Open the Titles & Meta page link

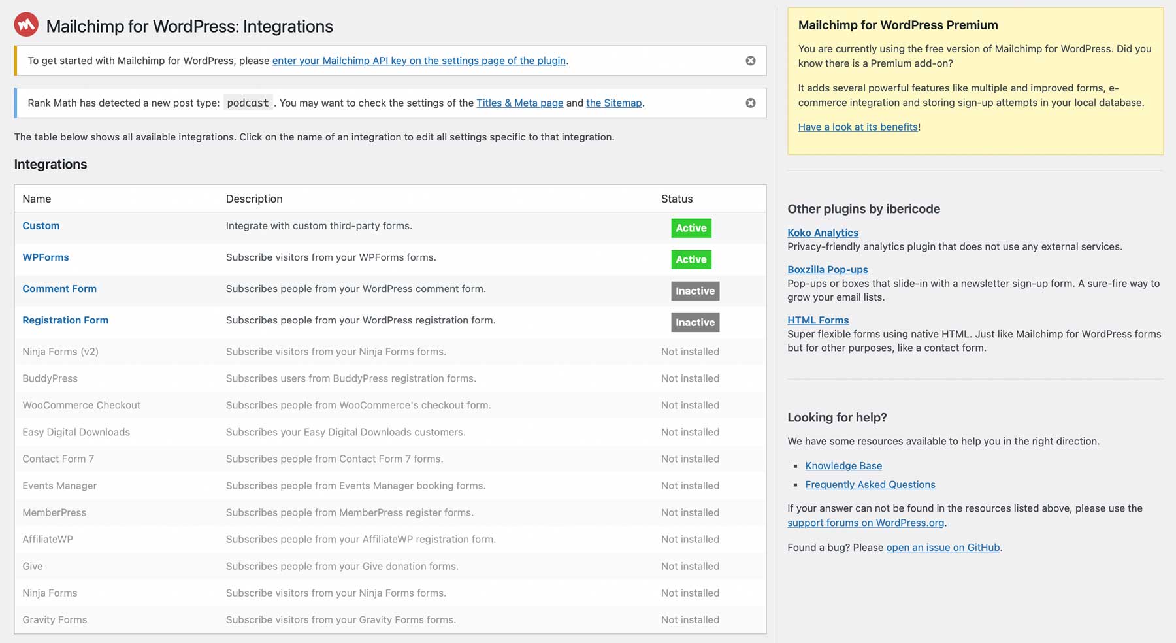point(520,103)
